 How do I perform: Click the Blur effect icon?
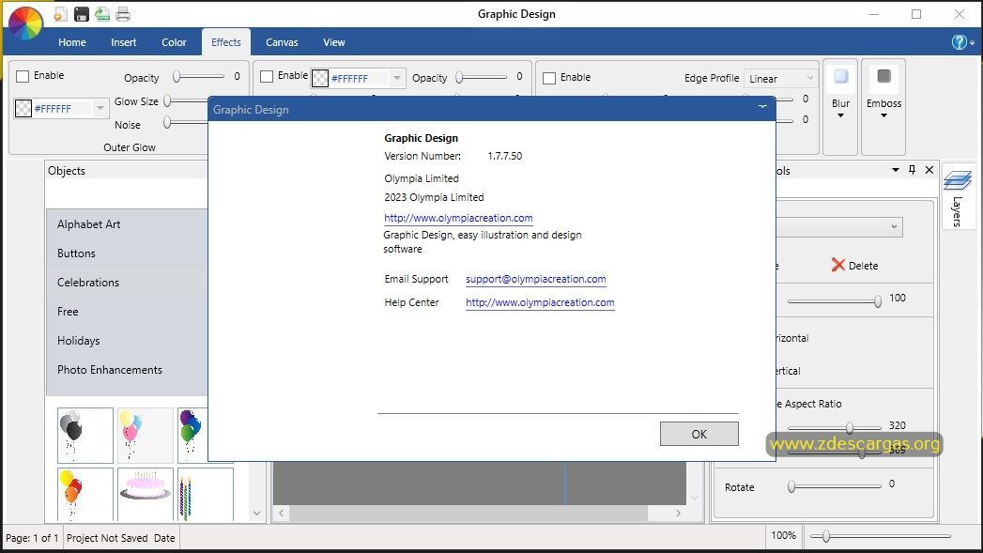pyautogui.click(x=840, y=77)
